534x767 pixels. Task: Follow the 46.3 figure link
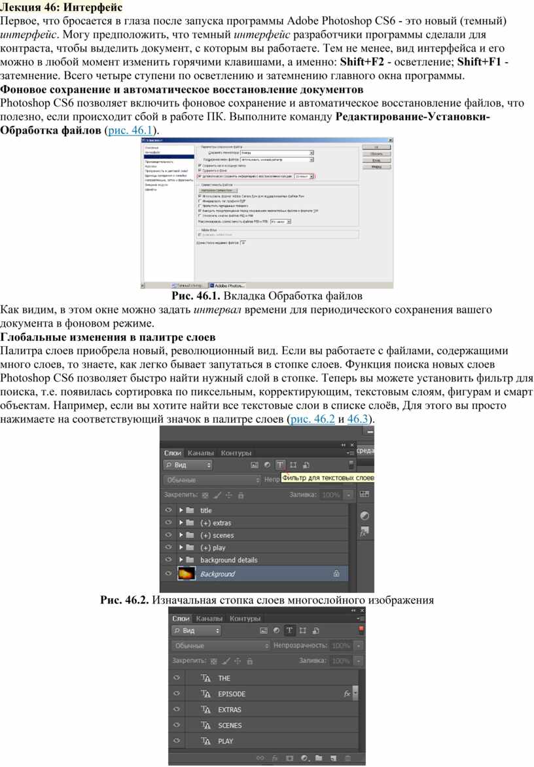pos(357,419)
